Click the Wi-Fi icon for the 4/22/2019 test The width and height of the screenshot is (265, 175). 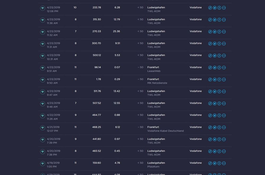(42, 116)
